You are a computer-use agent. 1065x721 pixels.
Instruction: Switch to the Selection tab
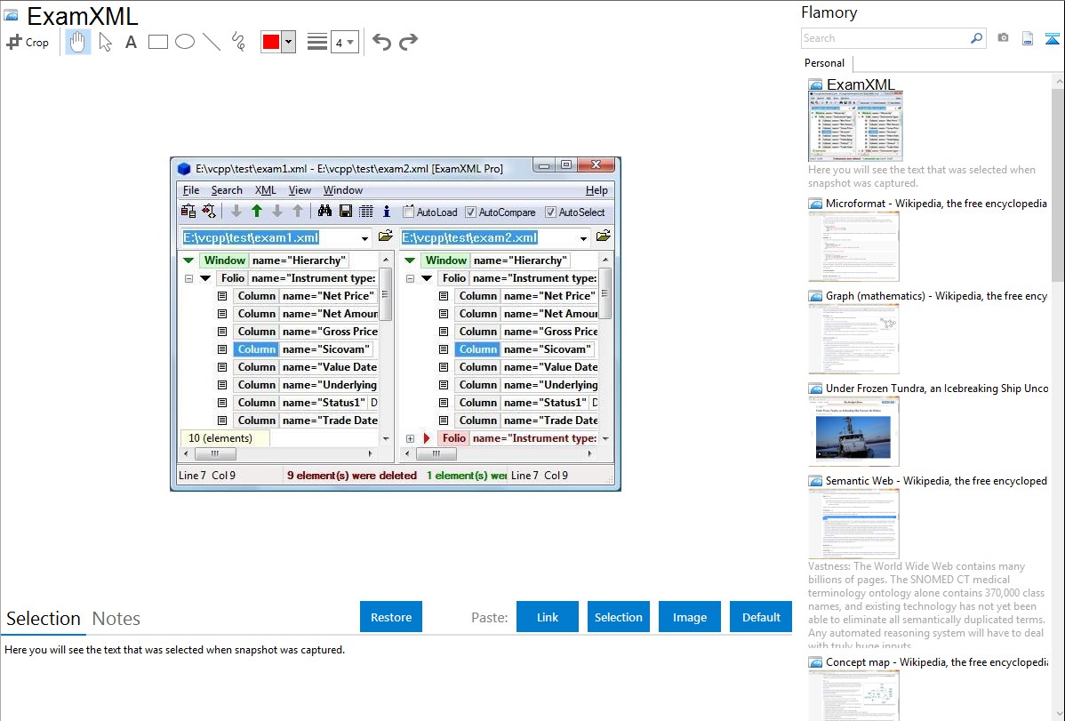pyautogui.click(x=44, y=619)
